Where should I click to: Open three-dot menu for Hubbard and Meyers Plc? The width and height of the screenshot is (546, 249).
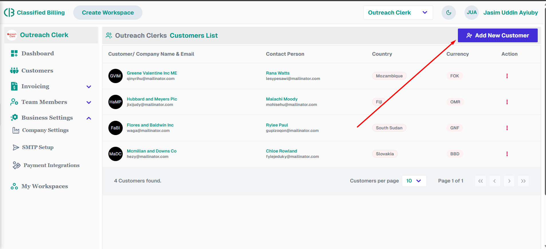click(x=507, y=102)
